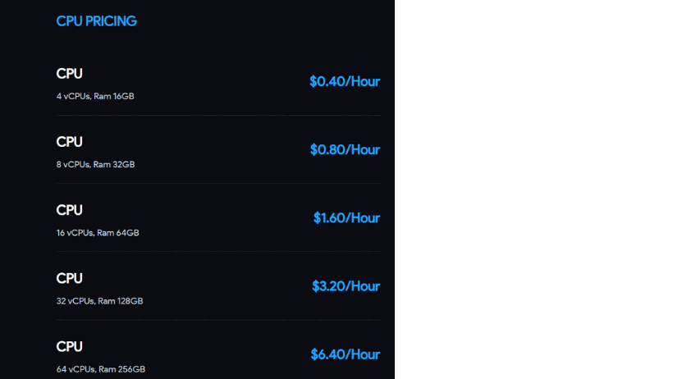Click divider line below 8 vCPUs plan
Viewport: 673px width, 379px height.
218,183
